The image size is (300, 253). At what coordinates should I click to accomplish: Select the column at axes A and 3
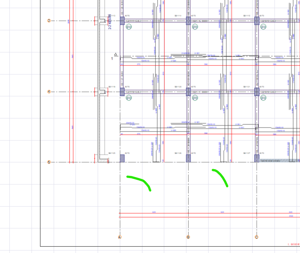tap(122, 21)
